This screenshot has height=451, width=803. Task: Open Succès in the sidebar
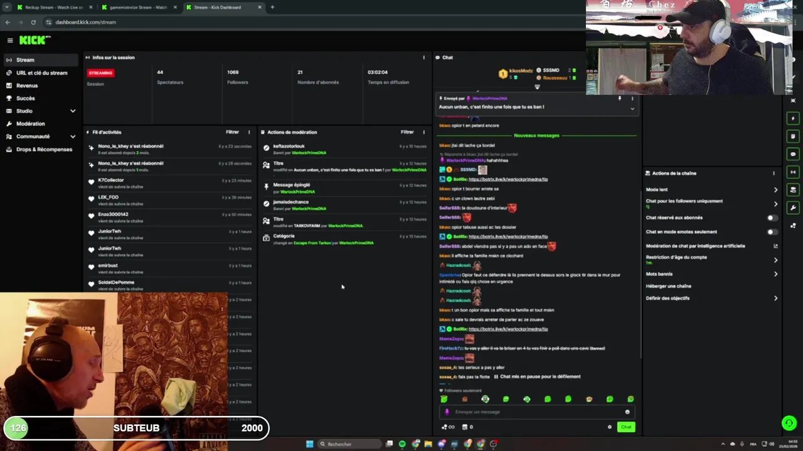pyautogui.click(x=40, y=98)
